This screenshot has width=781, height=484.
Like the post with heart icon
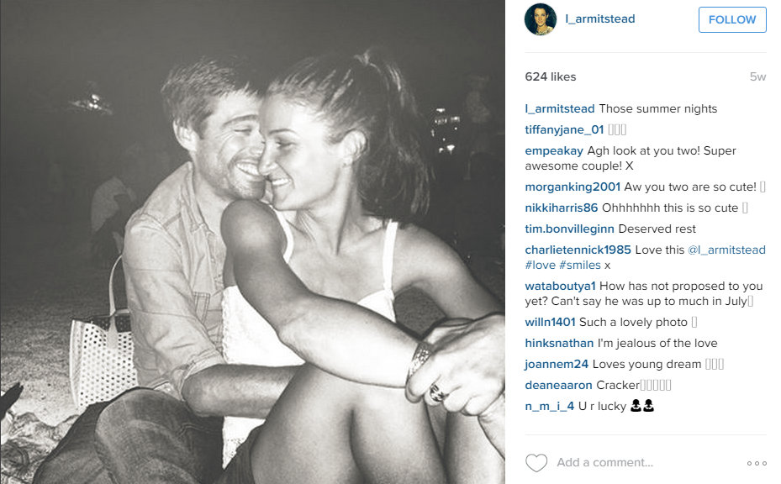pos(536,463)
